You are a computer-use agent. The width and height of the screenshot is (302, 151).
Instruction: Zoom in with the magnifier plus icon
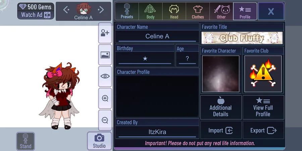pos(105,98)
